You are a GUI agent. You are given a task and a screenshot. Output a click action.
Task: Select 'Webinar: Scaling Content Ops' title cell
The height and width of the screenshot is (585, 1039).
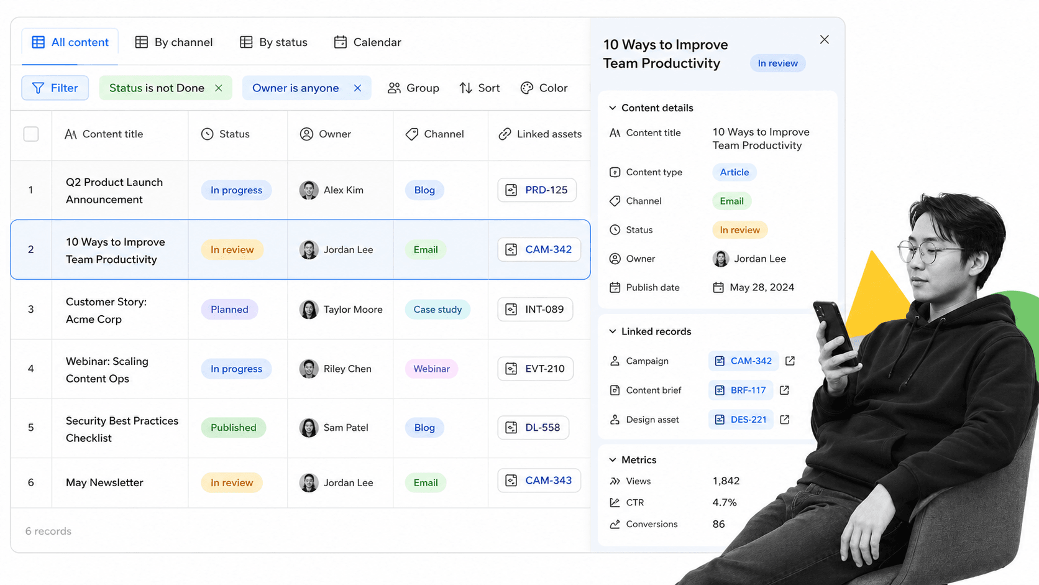120,369
